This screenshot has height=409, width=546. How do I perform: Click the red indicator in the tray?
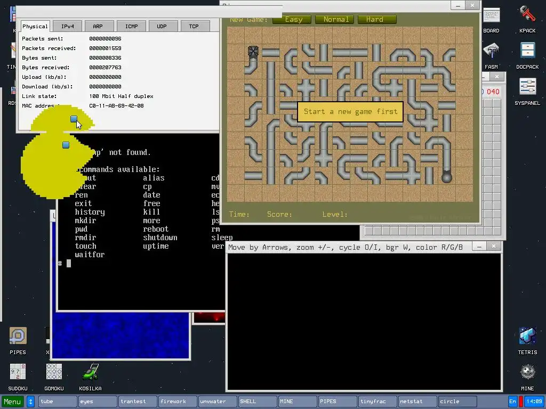[x=520, y=402]
